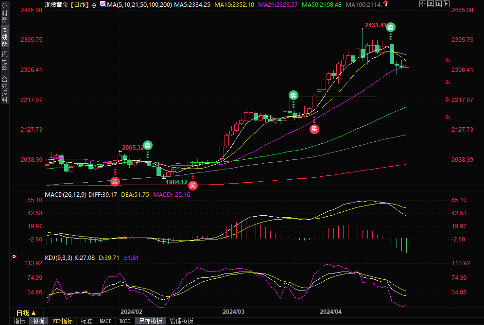
Task: Open the 合约资料 side tab
Action: coord(5,89)
